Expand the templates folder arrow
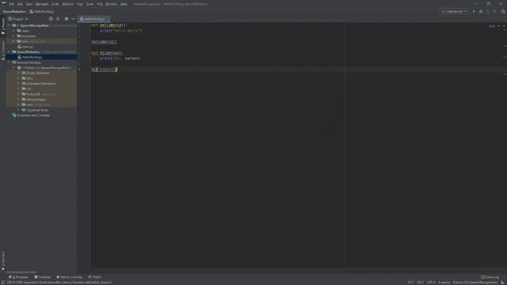The height and width of the screenshot is (285, 507). [x=14, y=36]
